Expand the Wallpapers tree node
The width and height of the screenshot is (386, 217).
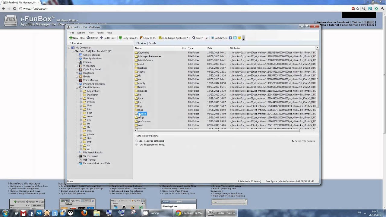77,66
